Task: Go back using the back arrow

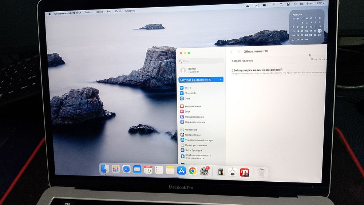Action: pyautogui.click(x=232, y=52)
